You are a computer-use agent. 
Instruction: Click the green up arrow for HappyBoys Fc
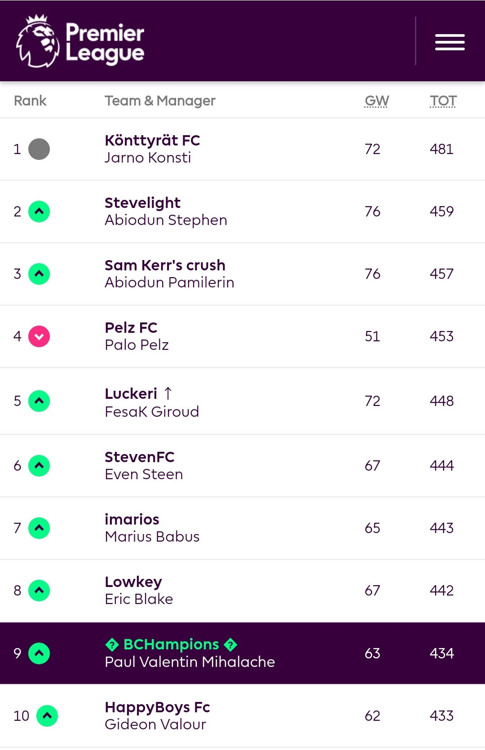(47, 716)
